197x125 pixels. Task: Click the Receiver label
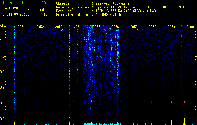coord(64,11)
